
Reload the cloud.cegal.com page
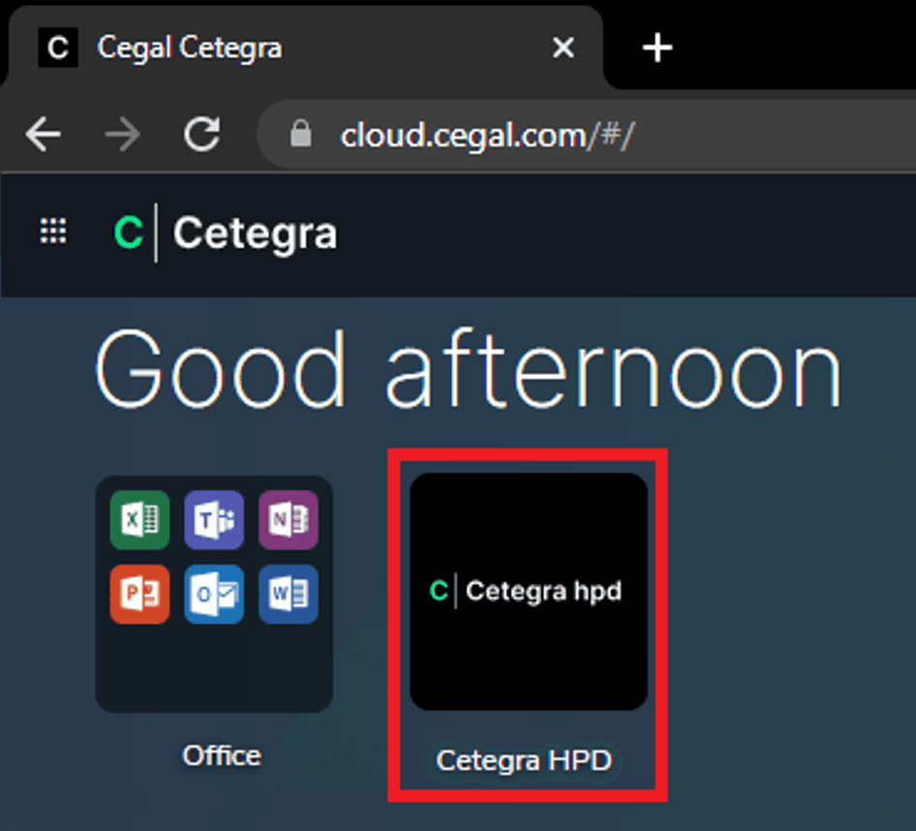pos(201,134)
